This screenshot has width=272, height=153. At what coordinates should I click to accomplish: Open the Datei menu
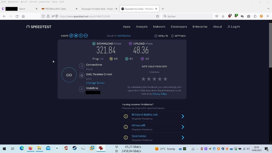click(x=4, y=2)
